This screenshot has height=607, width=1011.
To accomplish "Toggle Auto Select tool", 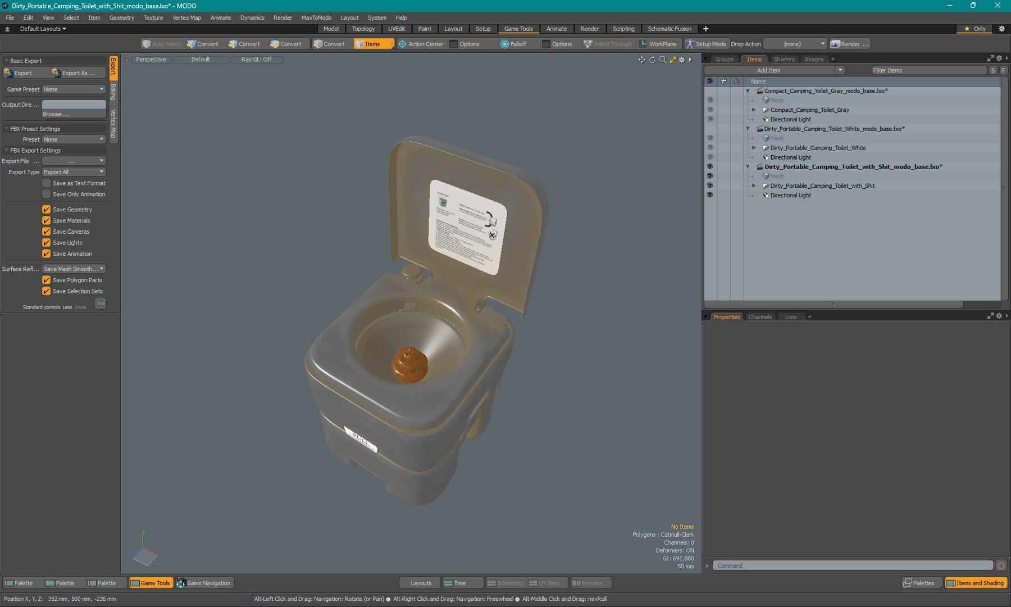I will click(x=162, y=44).
